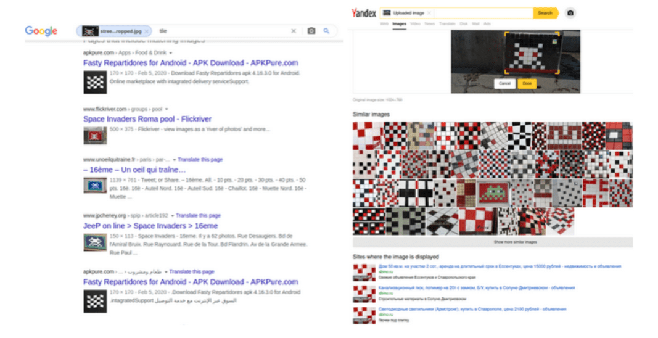
Task: Open the second Yandex site result link
Action: pos(476,288)
